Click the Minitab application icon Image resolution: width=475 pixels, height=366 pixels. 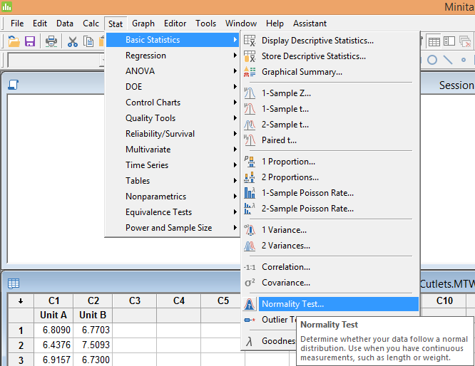[x=6, y=6]
